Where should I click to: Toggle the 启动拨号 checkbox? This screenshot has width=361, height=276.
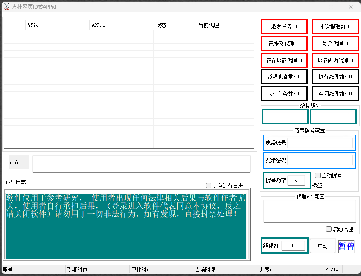318,175
